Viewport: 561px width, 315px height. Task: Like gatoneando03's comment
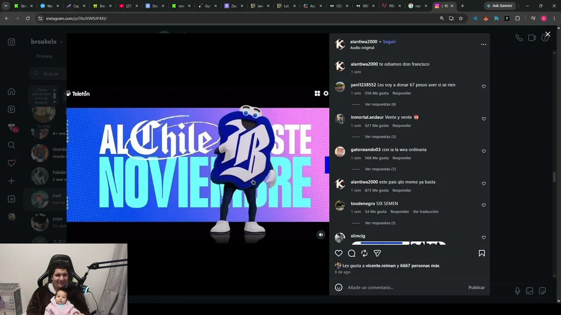click(484, 151)
